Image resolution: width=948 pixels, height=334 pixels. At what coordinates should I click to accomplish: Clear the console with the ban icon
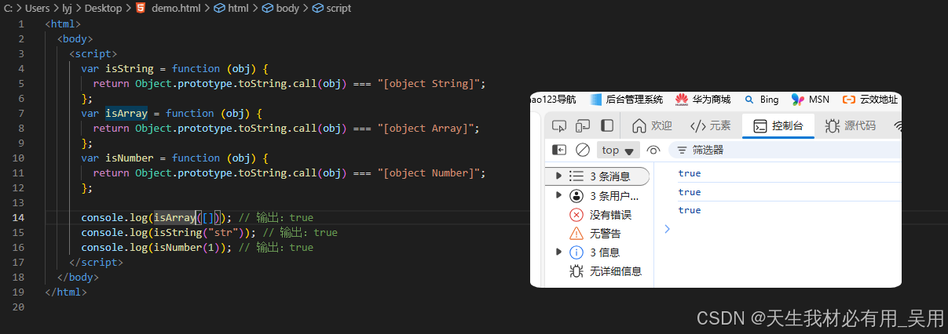pyautogui.click(x=583, y=150)
